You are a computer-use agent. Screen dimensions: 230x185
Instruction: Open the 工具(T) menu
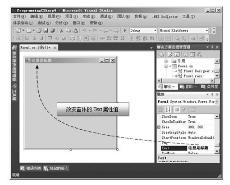point(188,16)
